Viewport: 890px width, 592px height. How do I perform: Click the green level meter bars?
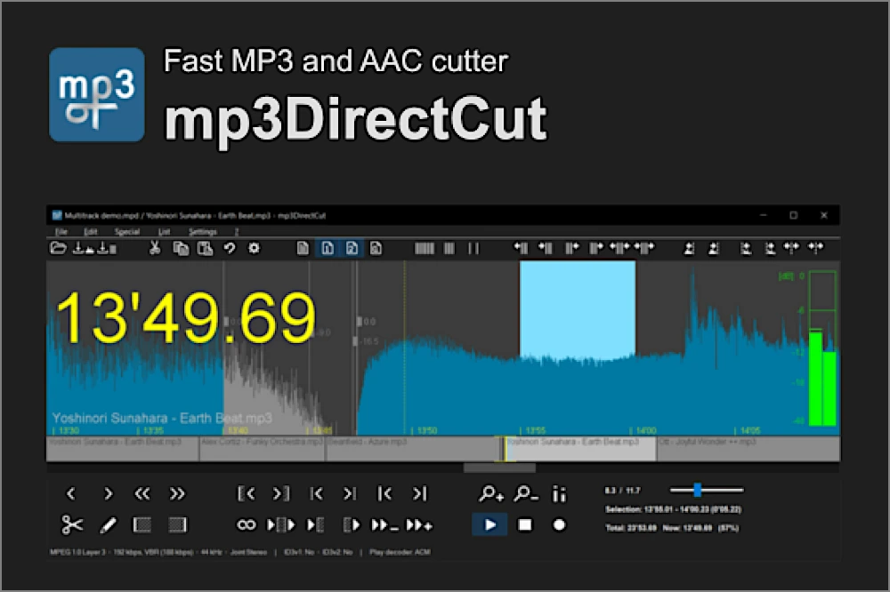[x=821, y=377]
